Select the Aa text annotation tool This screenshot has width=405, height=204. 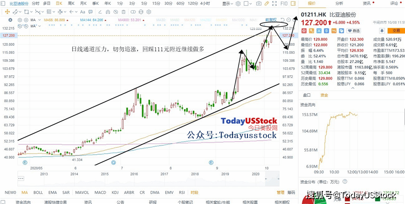pyautogui.click(x=83, y=12)
